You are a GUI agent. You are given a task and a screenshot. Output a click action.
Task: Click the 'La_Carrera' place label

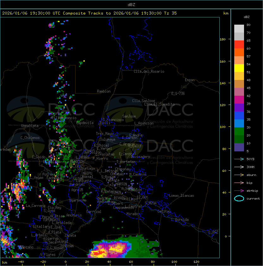click(x=35, y=206)
